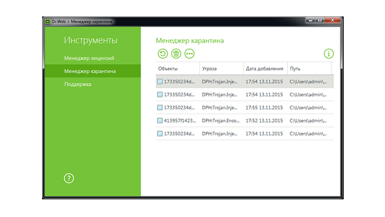385x217 pixels.
Task: Open help via question mark icon
Action: [x=69, y=179]
